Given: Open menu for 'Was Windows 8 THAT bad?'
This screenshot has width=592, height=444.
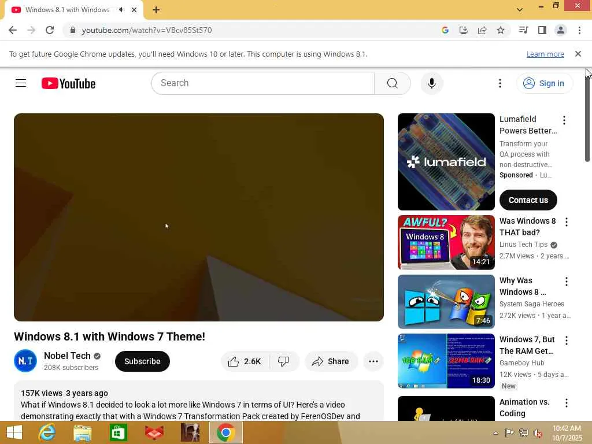Looking at the screenshot, I should click(567, 222).
